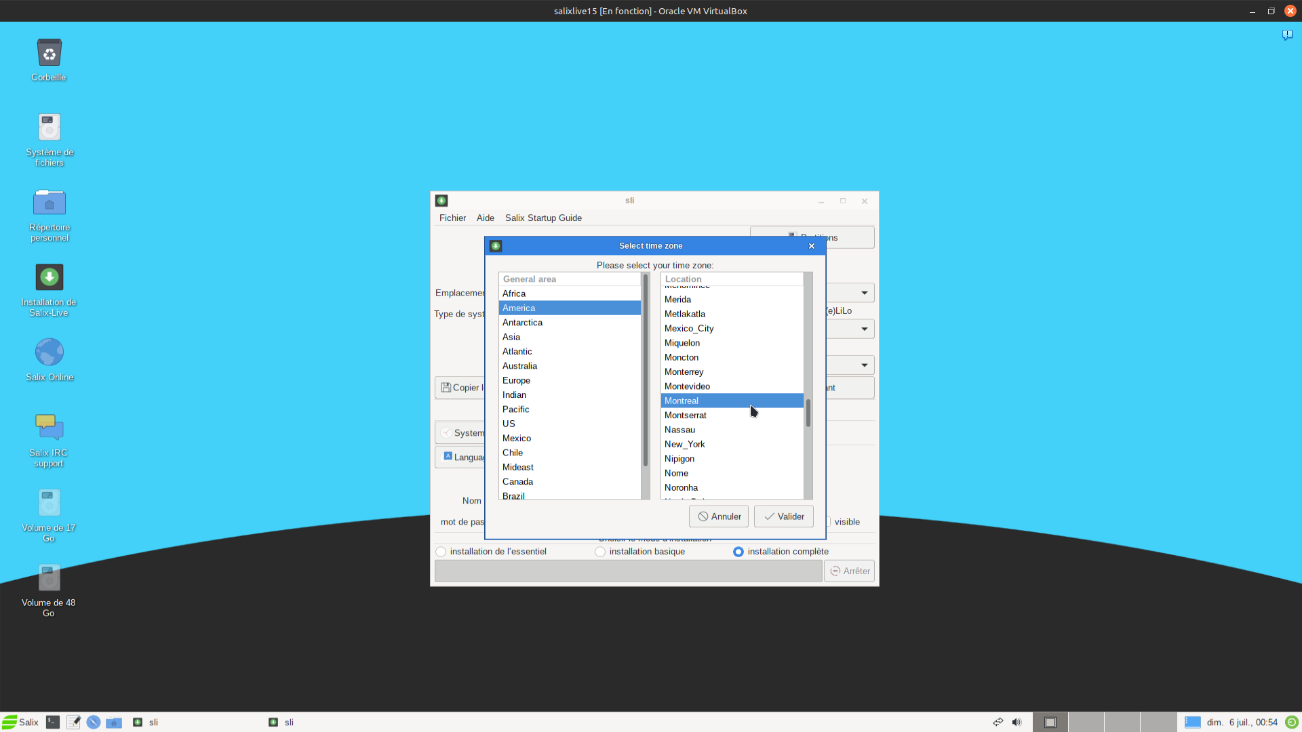This screenshot has height=732, width=1302.
Task: Open the Répertoire personnel folder icon
Action: coord(49,203)
